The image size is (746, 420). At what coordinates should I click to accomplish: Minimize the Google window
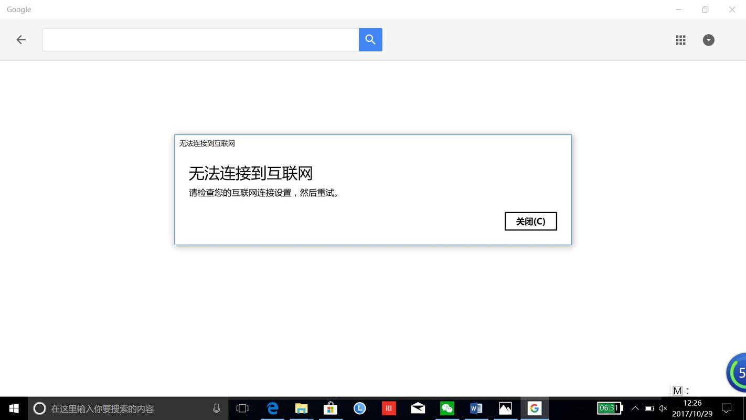(x=678, y=9)
